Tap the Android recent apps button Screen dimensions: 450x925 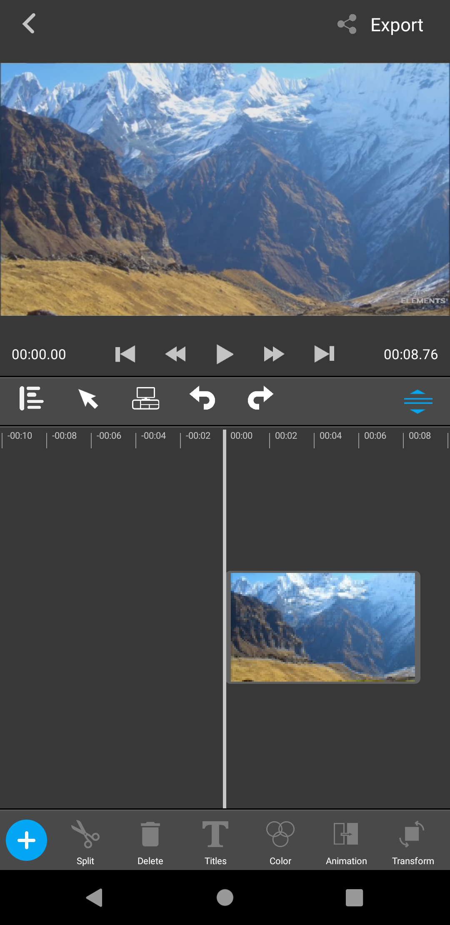pyautogui.click(x=354, y=897)
